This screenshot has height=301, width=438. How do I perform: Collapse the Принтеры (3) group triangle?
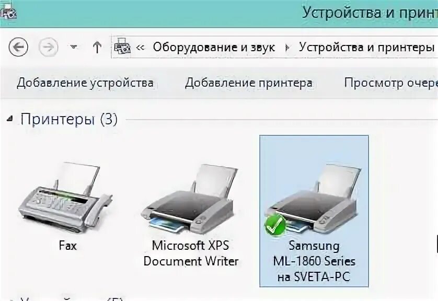10,119
